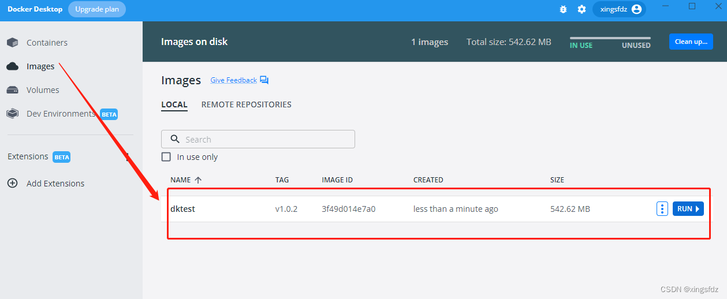
Task: Go to Dev Environments in the sidebar
Action: click(x=61, y=114)
